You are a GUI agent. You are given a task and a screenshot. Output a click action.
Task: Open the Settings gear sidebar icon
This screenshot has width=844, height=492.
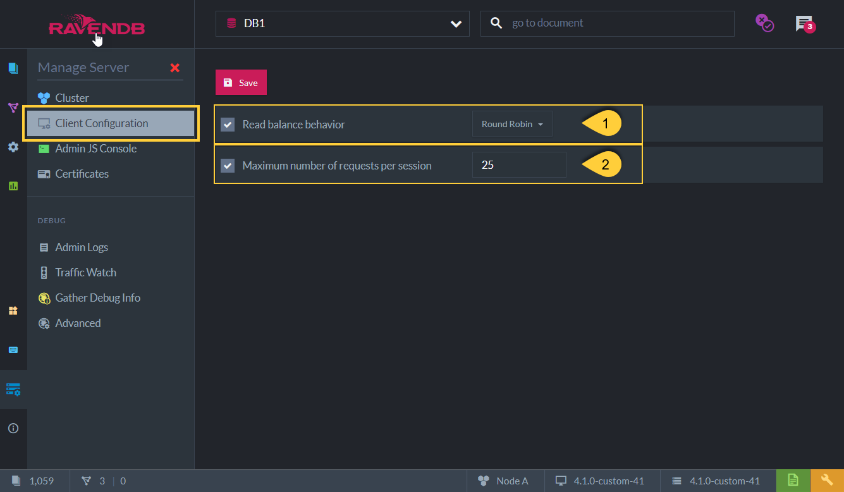tap(13, 147)
